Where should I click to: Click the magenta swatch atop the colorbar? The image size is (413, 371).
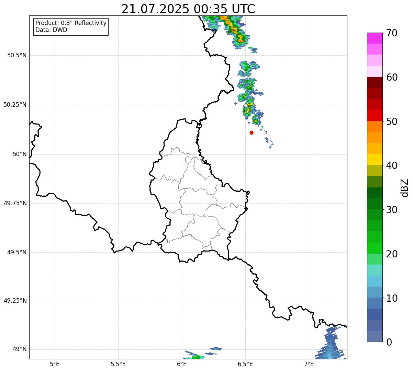click(x=375, y=38)
